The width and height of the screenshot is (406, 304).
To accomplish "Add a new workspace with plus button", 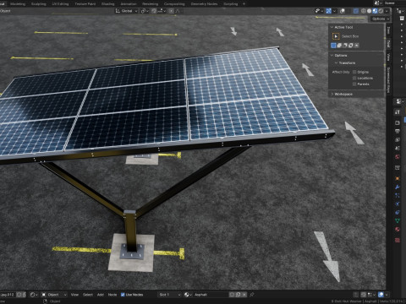I will coord(244,4).
